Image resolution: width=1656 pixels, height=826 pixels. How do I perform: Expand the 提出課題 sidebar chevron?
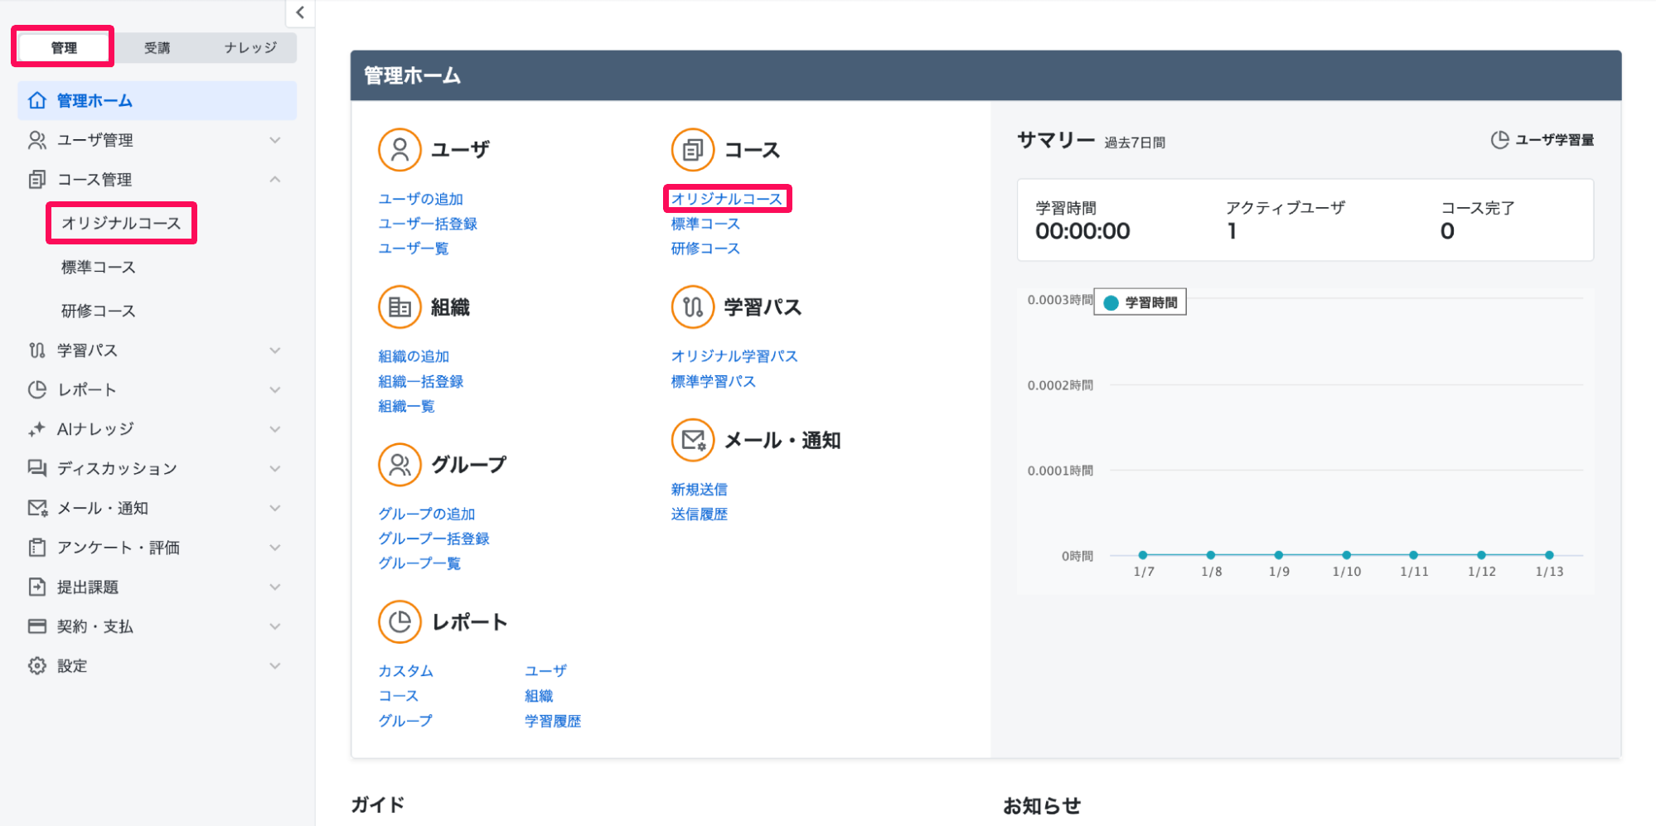[275, 587]
